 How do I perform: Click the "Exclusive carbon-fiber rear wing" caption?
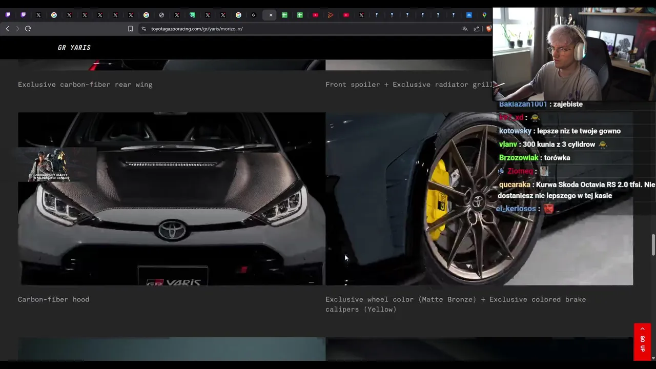point(85,85)
